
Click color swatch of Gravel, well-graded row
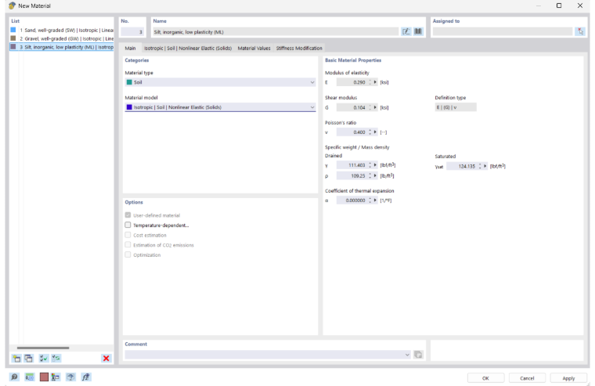coord(13,38)
